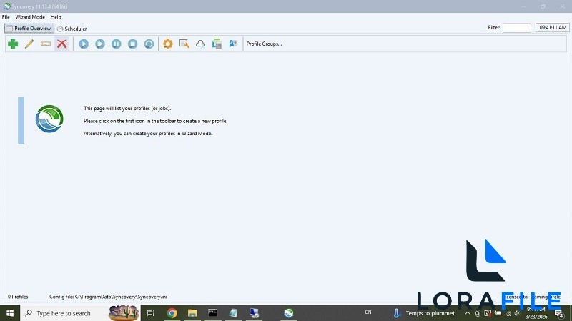Open the Wizard Mode menu
Viewport: 572px width, 321px height.
pos(30,17)
